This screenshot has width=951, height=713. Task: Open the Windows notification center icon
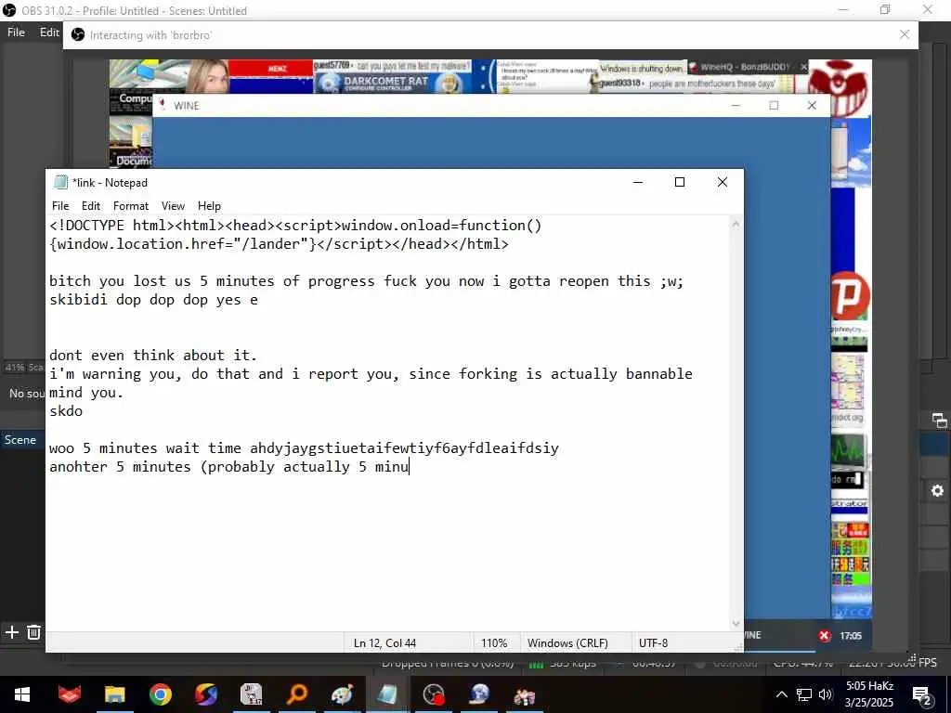921,694
